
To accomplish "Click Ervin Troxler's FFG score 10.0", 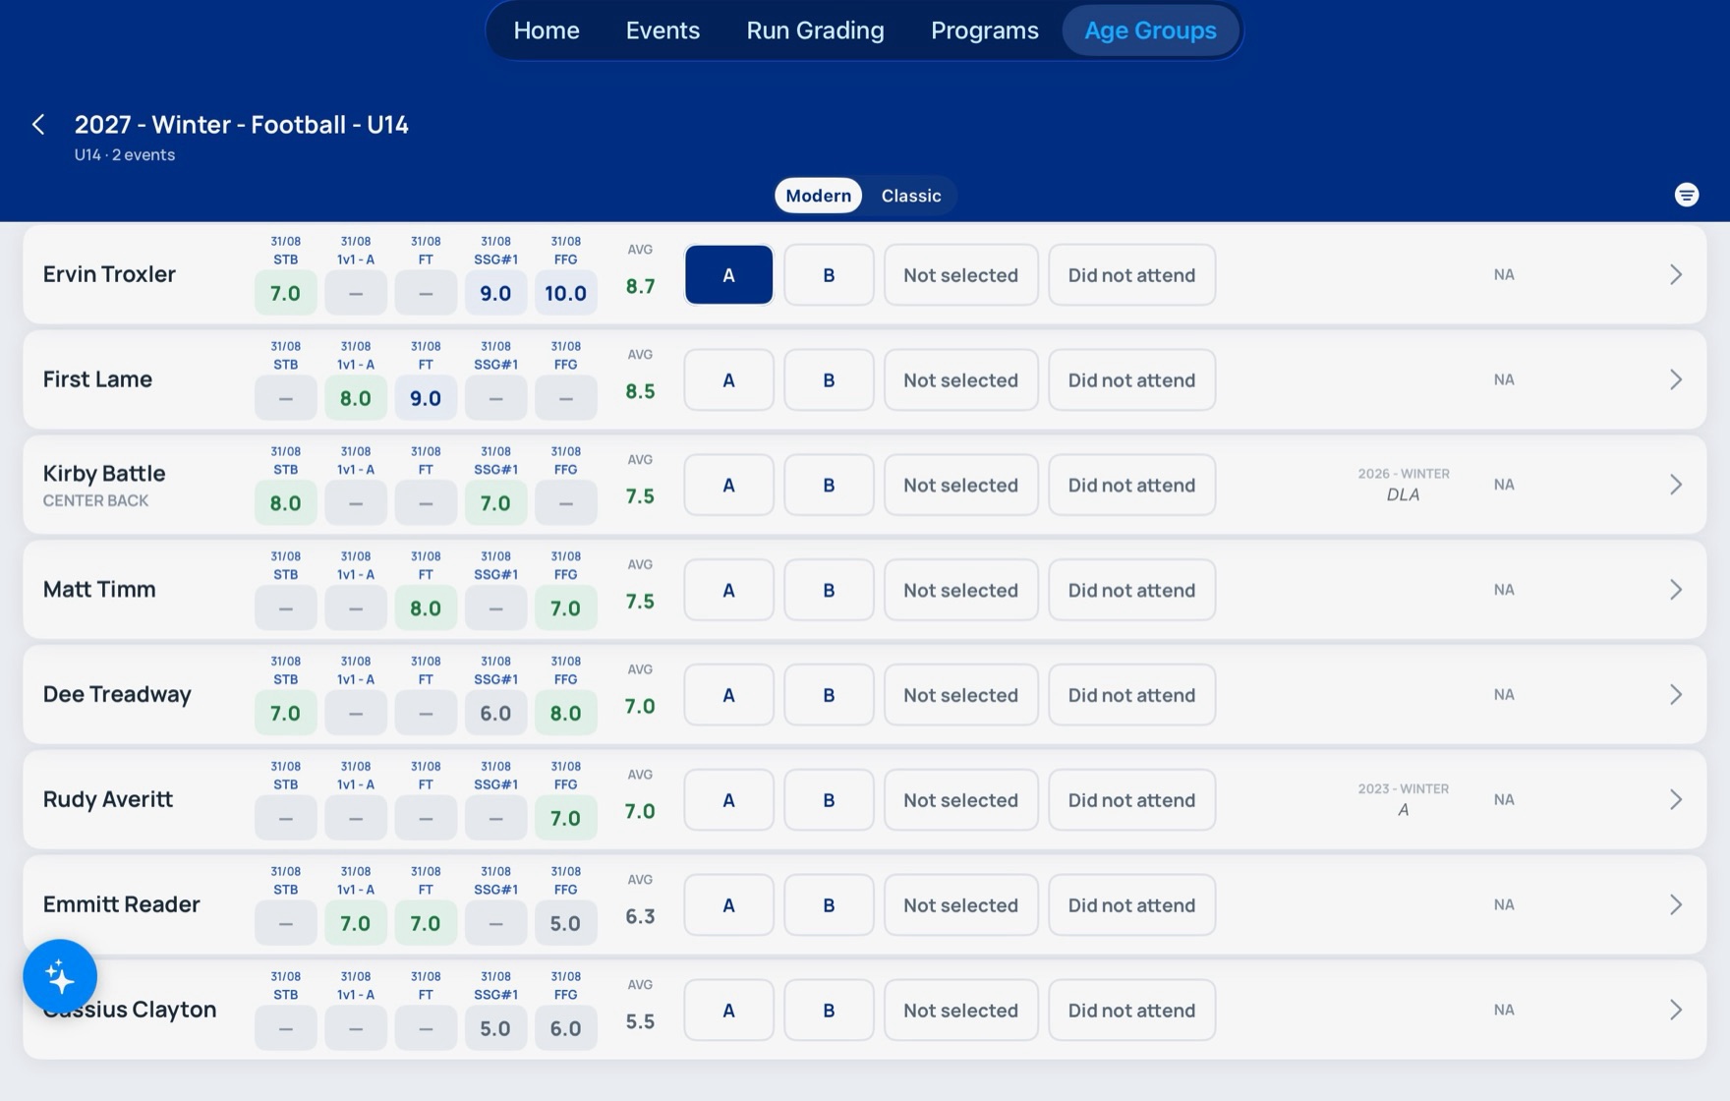I will point(565,293).
